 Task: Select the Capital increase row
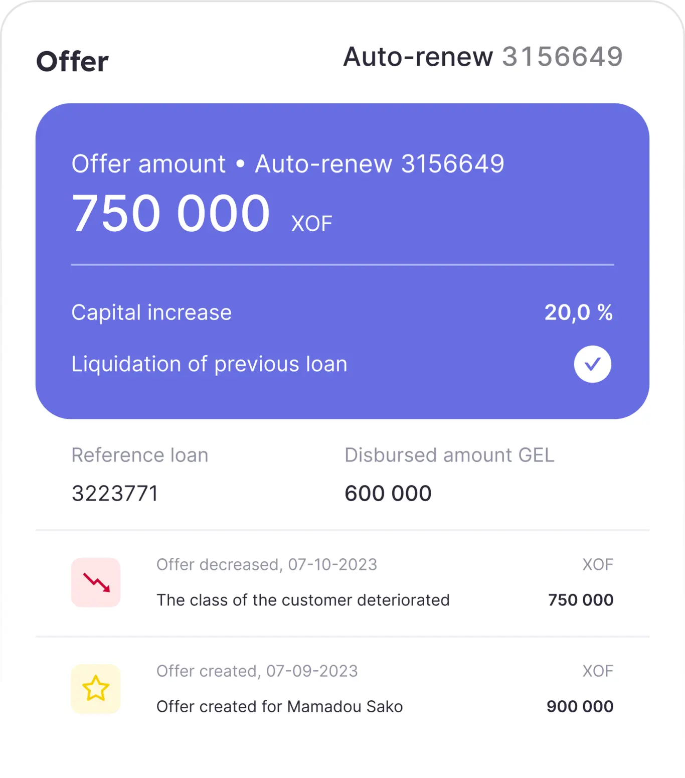pos(342,313)
